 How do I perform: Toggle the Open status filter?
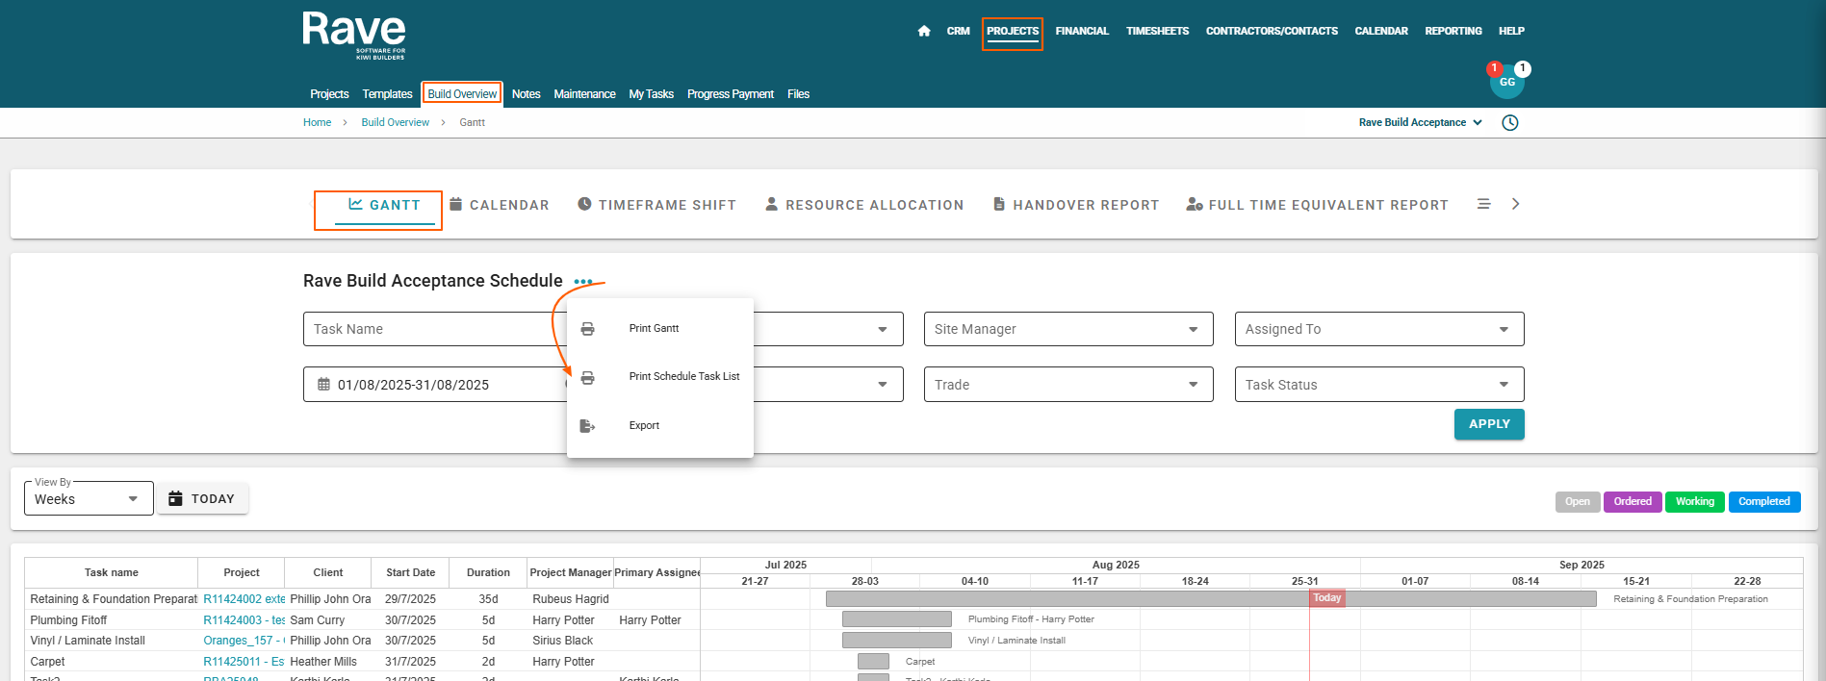tap(1577, 502)
